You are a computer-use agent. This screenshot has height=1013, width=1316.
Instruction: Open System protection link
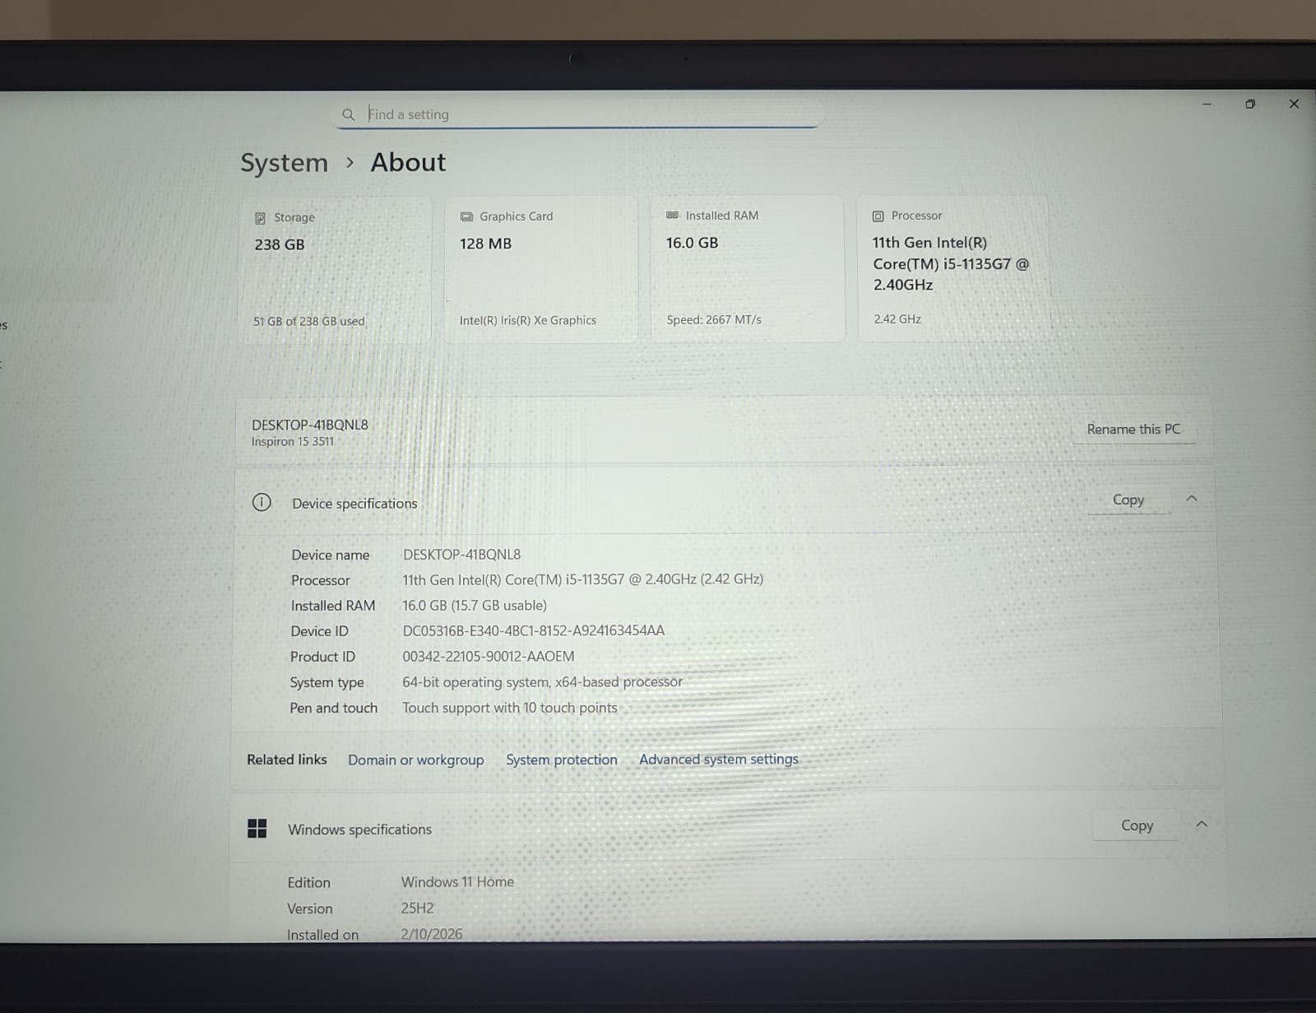point(562,760)
